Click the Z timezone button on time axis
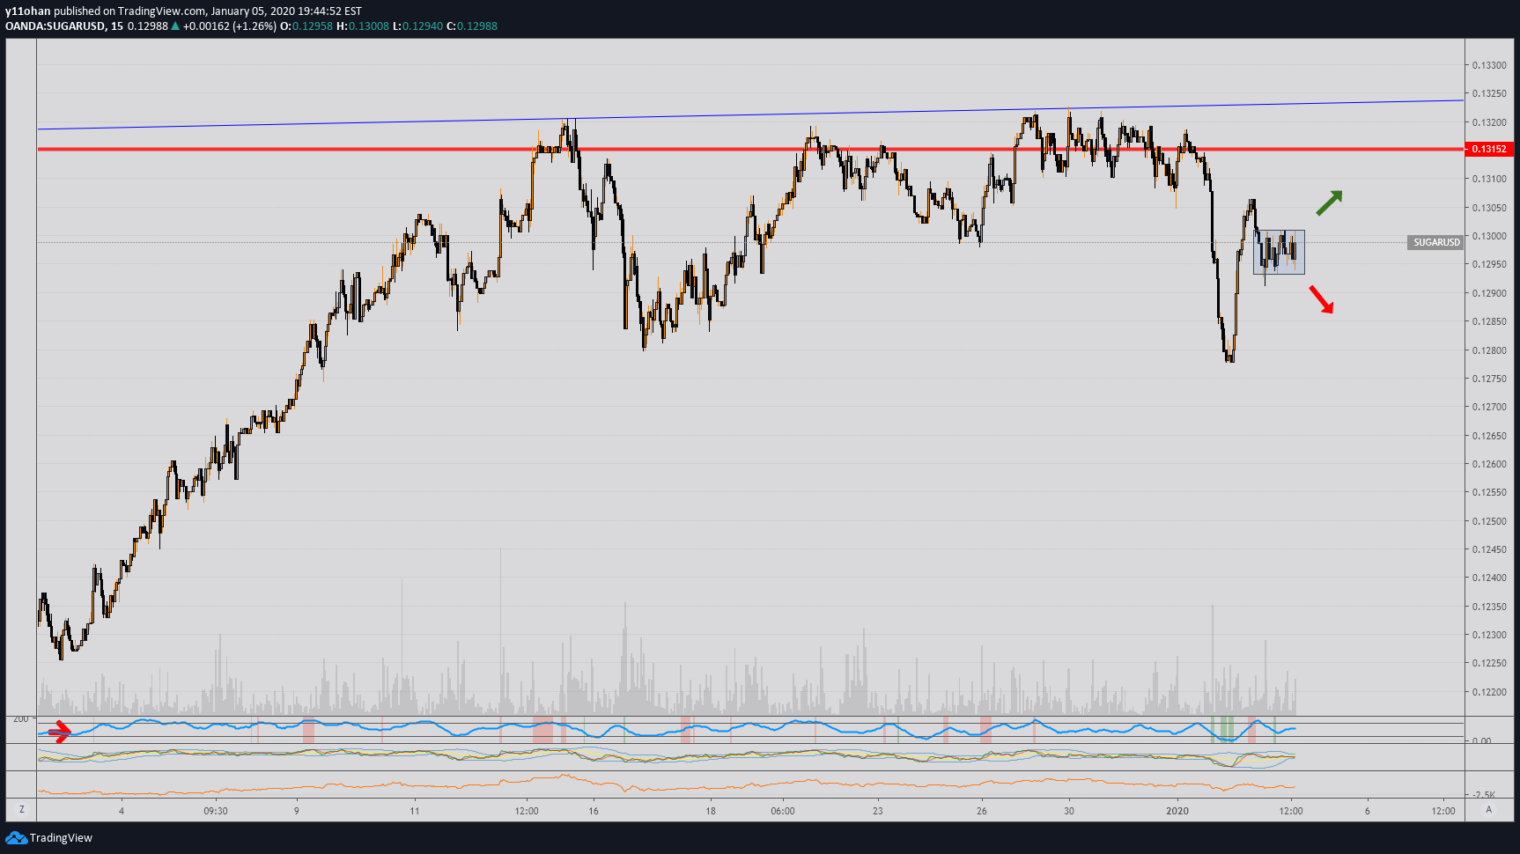 click(x=22, y=810)
